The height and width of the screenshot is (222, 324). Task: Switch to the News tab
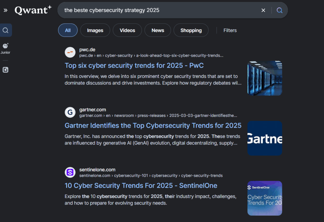click(158, 30)
